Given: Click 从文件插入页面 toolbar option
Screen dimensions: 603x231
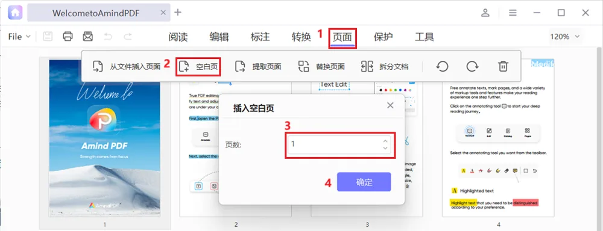Looking at the screenshot, I should (126, 66).
